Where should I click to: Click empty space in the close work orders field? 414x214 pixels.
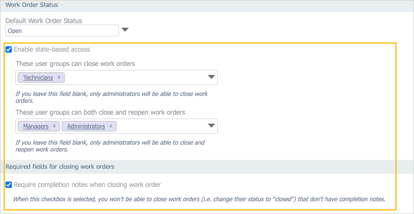[x=133, y=77]
